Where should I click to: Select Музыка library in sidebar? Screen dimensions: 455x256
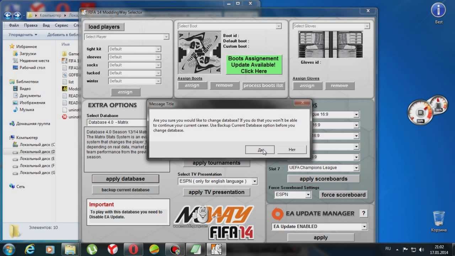(x=27, y=110)
